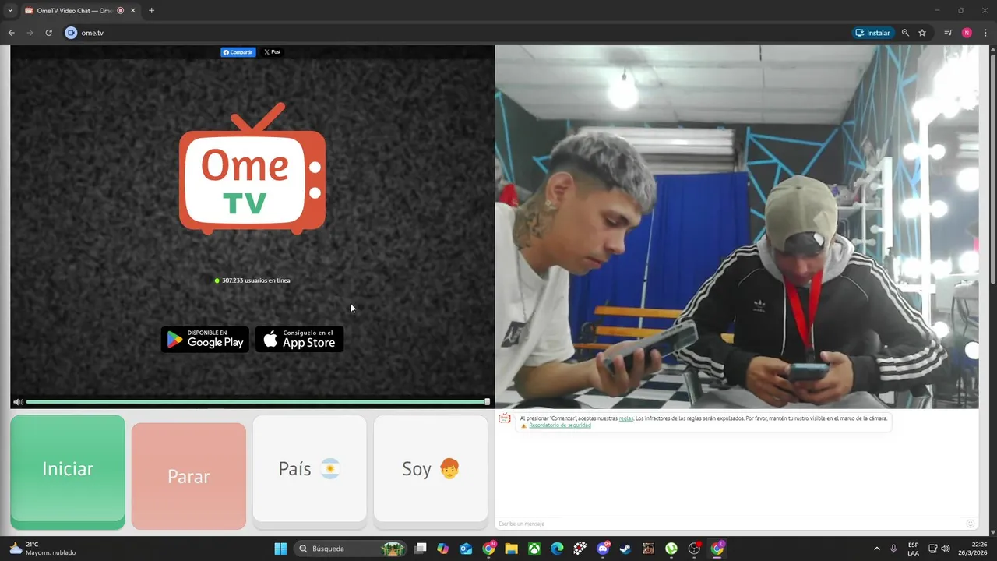Open the ESP LAA language switcher
The width and height of the screenshot is (997, 561).
pyautogui.click(x=913, y=549)
